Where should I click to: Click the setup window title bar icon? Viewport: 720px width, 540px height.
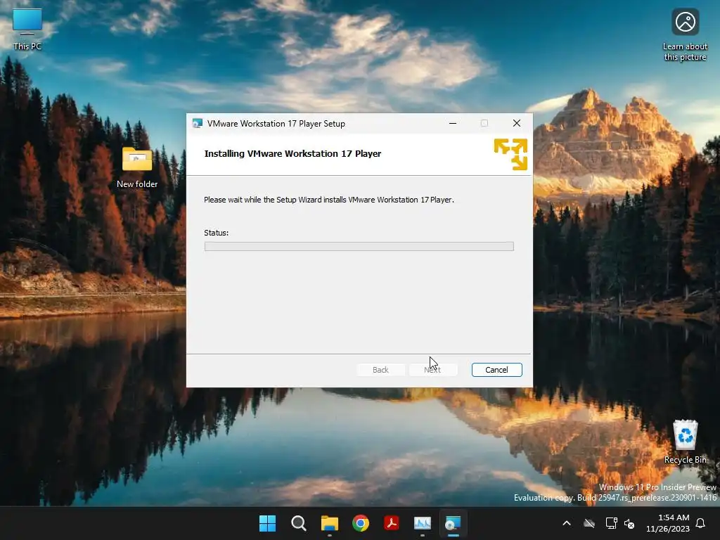click(x=198, y=124)
